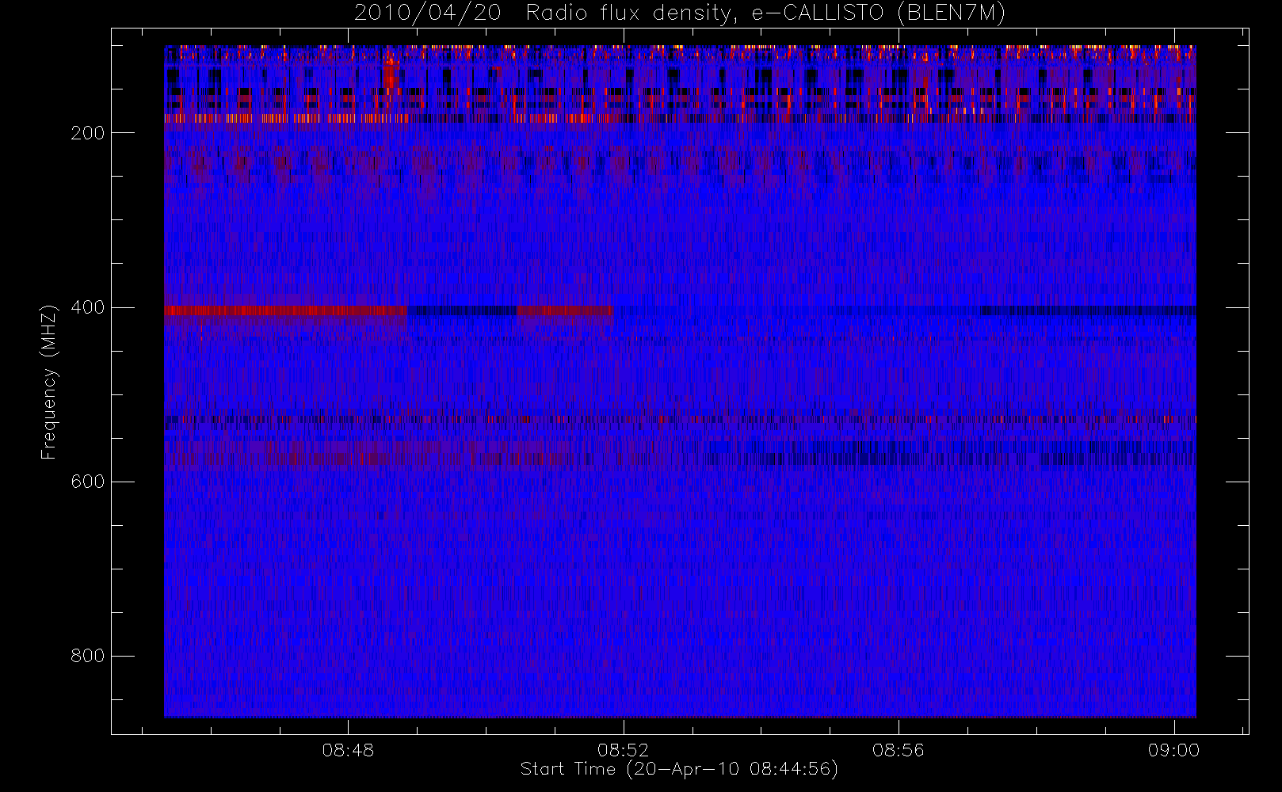Select the 800 frequency tick label
Screen dimensions: 1282x792
[x=88, y=656]
